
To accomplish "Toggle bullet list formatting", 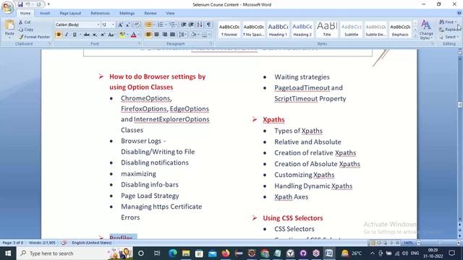I will pyautogui.click(x=148, y=25).
